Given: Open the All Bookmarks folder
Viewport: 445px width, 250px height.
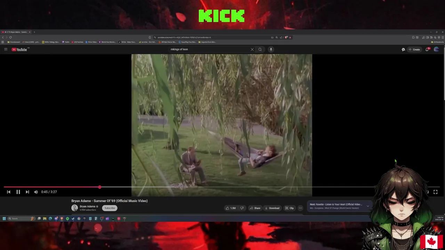Looking at the screenshot, I should (438, 42).
